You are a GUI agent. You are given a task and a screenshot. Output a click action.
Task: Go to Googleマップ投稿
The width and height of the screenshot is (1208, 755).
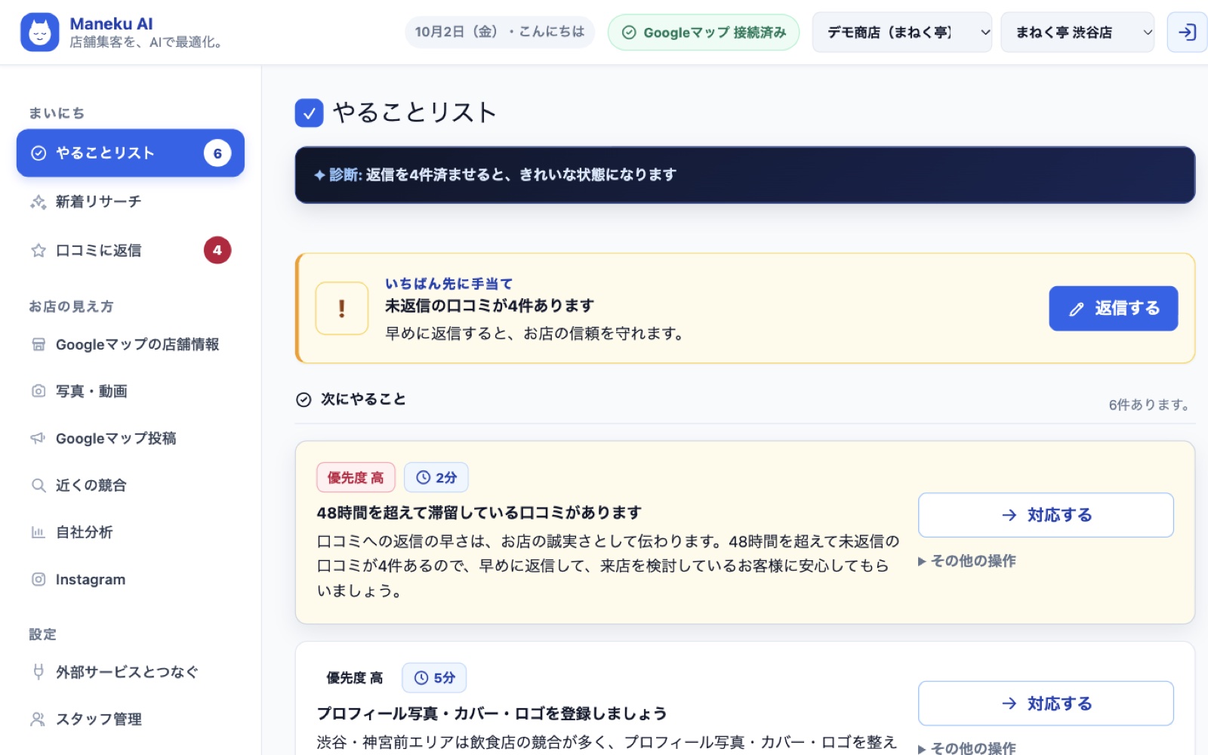tap(131, 438)
